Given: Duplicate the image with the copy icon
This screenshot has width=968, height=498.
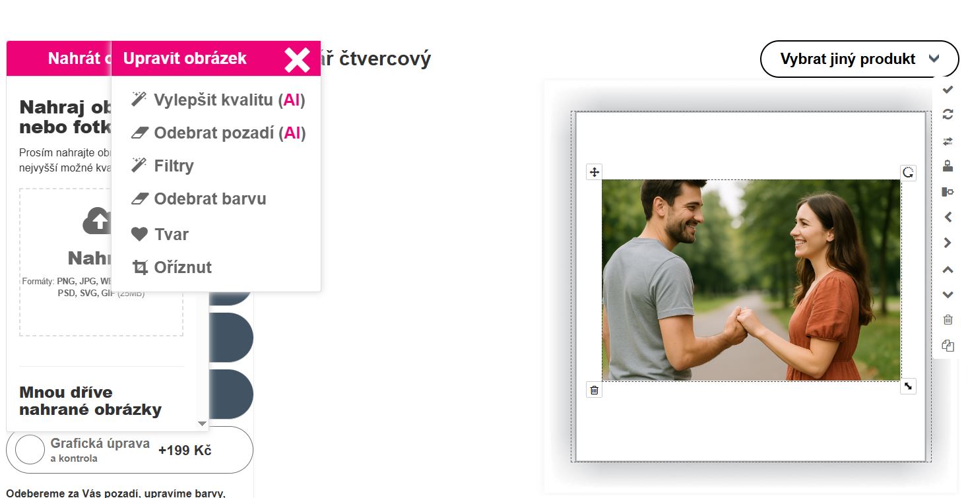Looking at the screenshot, I should click(x=948, y=346).
